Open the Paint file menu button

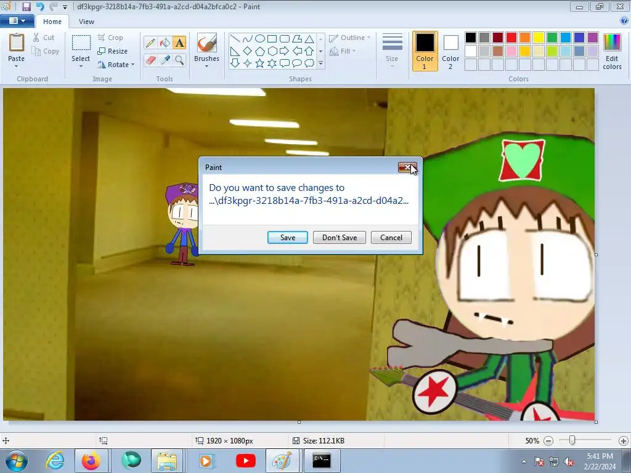[x=17, y=21]
